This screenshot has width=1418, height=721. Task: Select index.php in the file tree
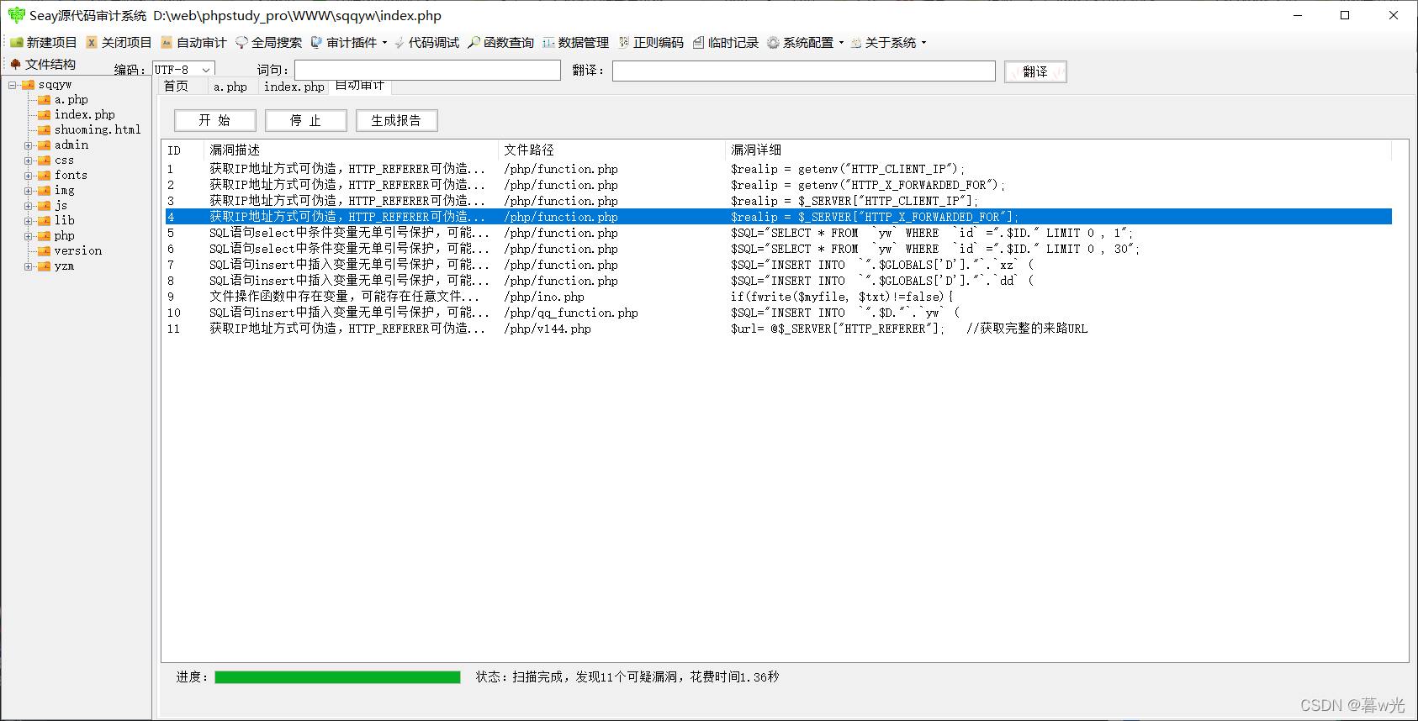coord(85,115)
